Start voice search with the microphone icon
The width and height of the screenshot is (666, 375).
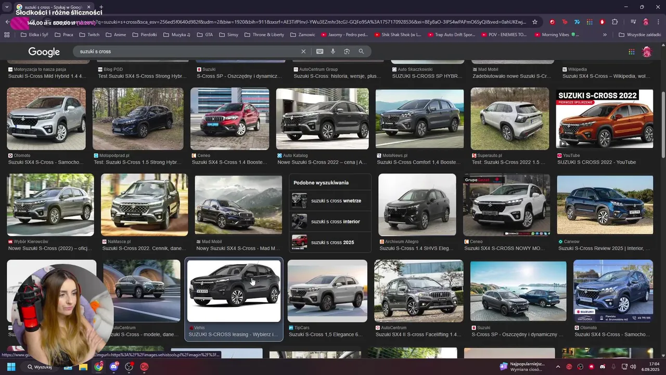pyautogui.click(x=333, y=52)
